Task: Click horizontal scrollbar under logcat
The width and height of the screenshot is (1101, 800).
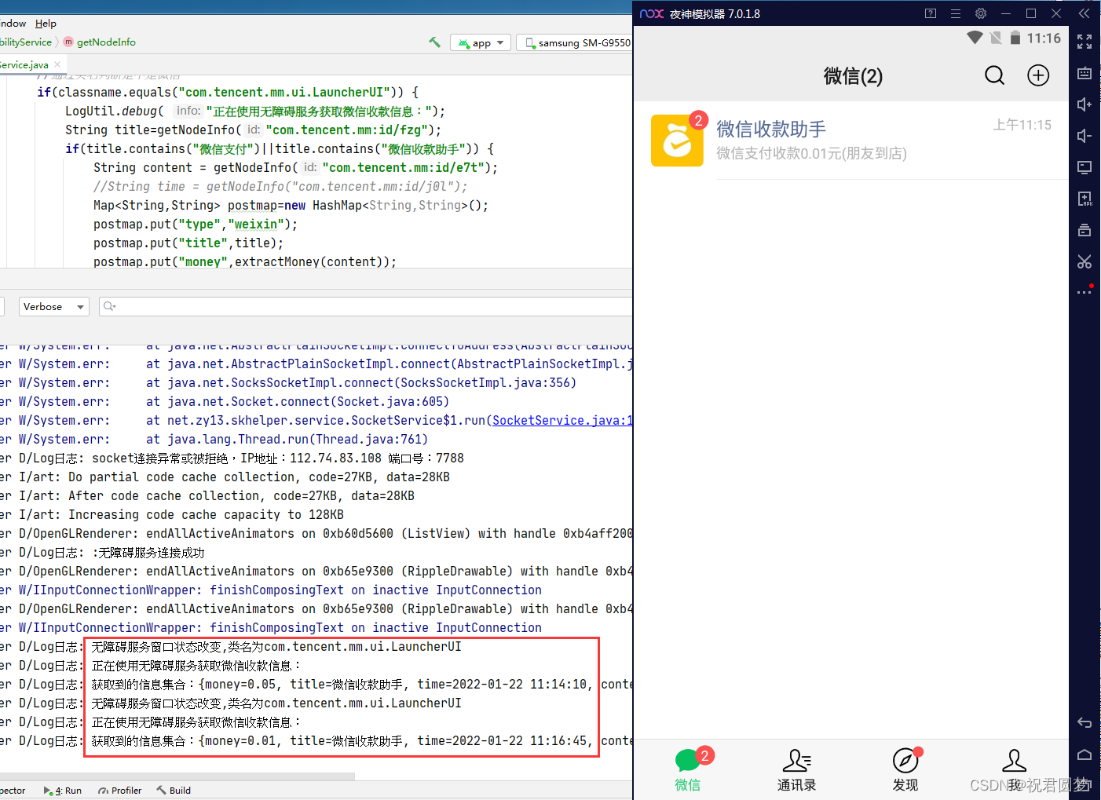Action: (x=177, y=776)
